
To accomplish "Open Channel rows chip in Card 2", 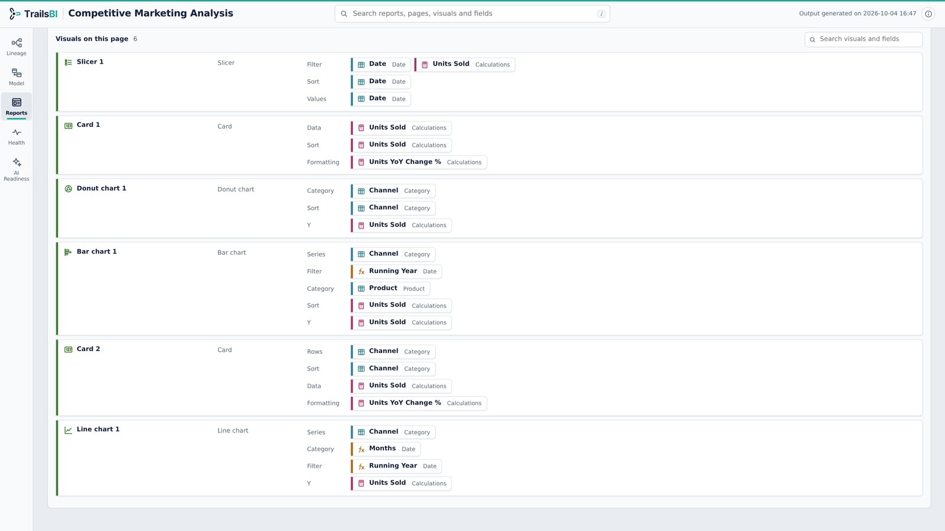I will (x=393, y=352).
